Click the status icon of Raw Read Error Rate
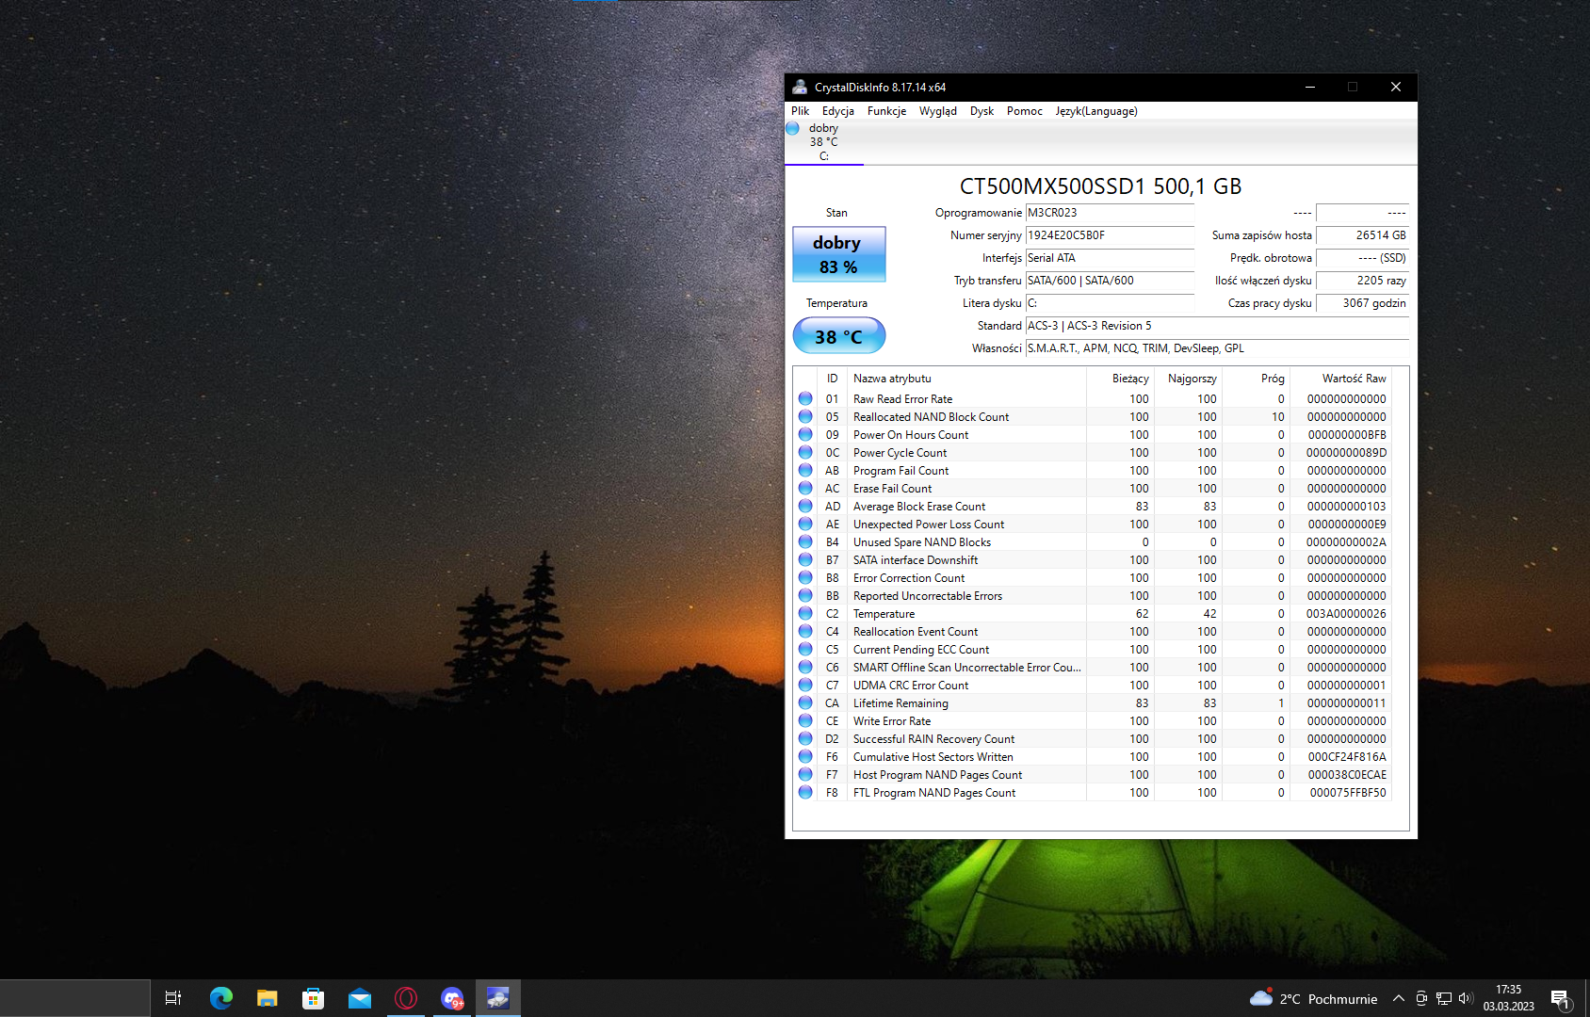Image resolution: width=1590 pixels, height=1017 pixels. 805,398
